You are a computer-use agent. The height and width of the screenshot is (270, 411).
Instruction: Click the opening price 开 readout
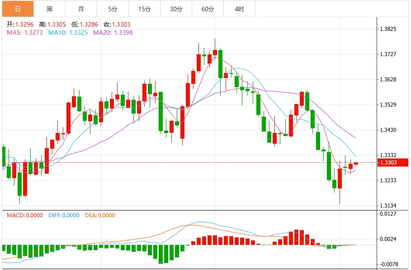pyautogui.click(x=20, y=25)
